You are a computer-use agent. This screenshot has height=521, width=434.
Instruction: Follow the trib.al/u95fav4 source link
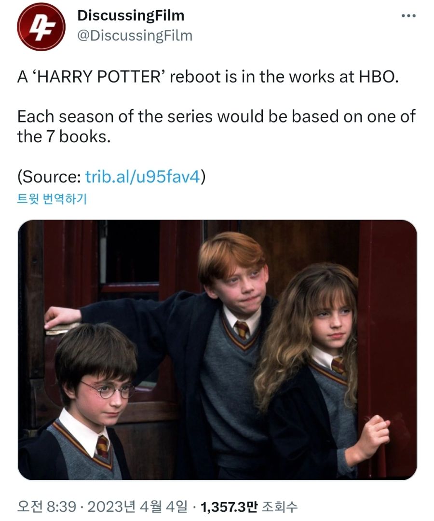tap(143, 177)
